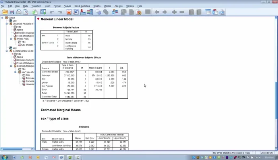This screenshot has width=278, height=160.
Task: Click the Expand plus toolbar icon
Action: 174,12
